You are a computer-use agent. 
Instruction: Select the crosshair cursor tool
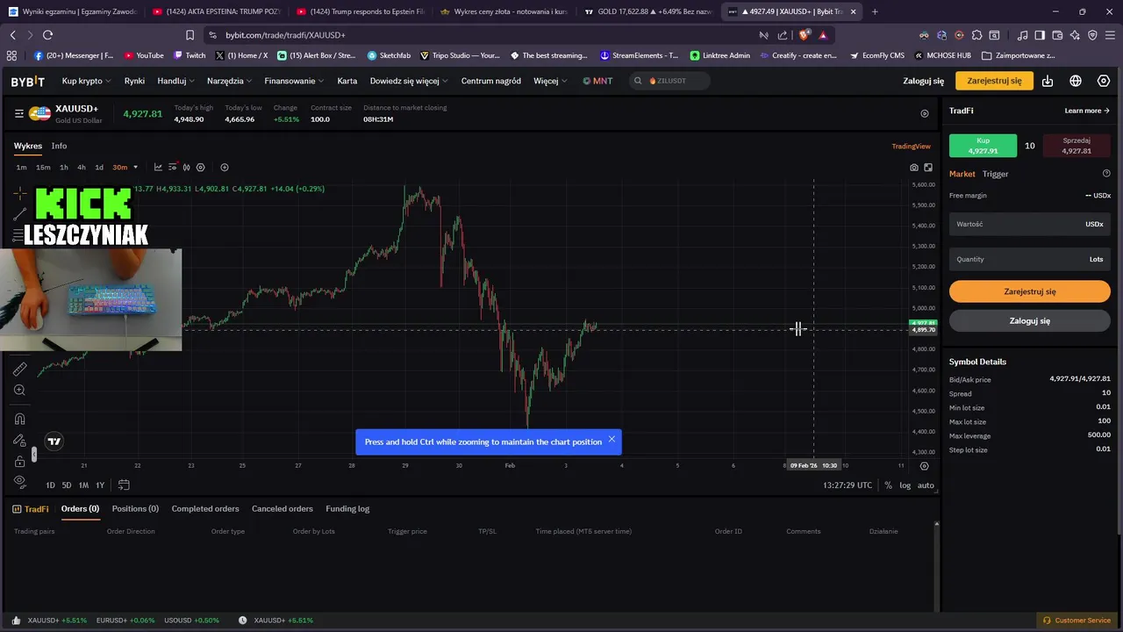19,192
